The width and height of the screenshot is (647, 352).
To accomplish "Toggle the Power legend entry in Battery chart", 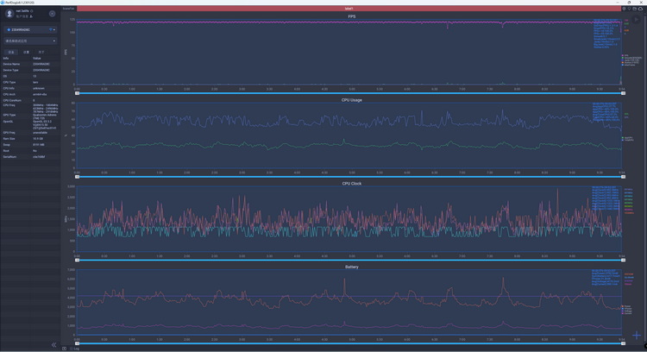I will [x=626, y=306].
